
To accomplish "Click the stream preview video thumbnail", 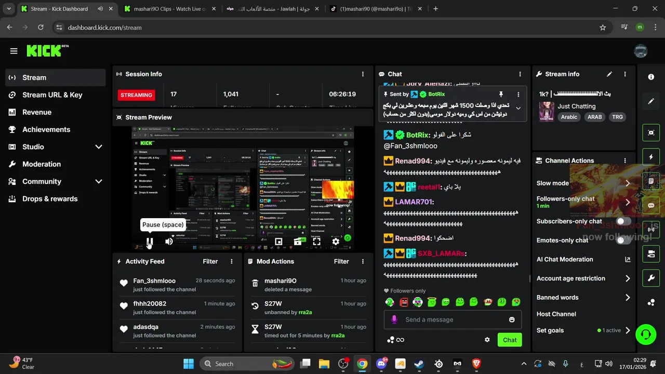I will tap(243, 188).
